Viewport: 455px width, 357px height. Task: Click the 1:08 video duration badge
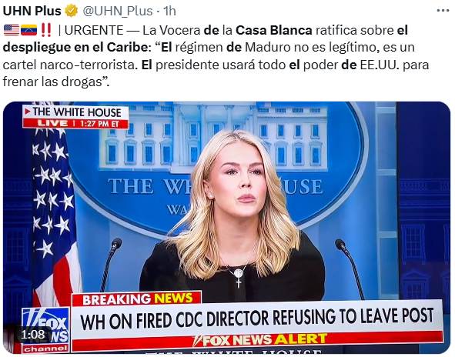point(33,335)
